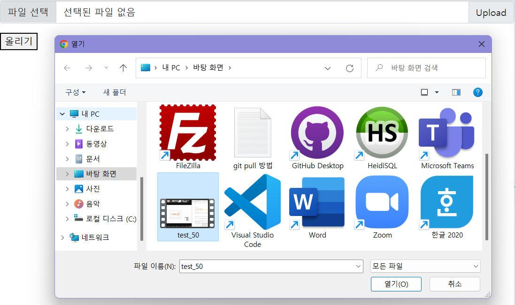The height and width of the screenshot is (305, 515).
Task: Change view layout icon
Action: (424, 92)
